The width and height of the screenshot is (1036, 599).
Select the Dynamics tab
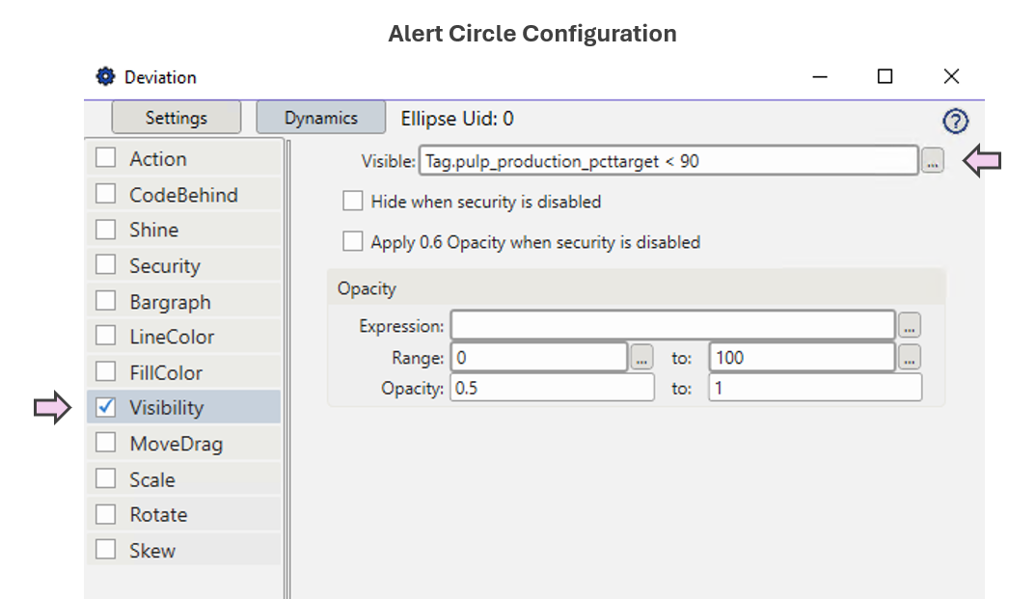tap(320, 118)
